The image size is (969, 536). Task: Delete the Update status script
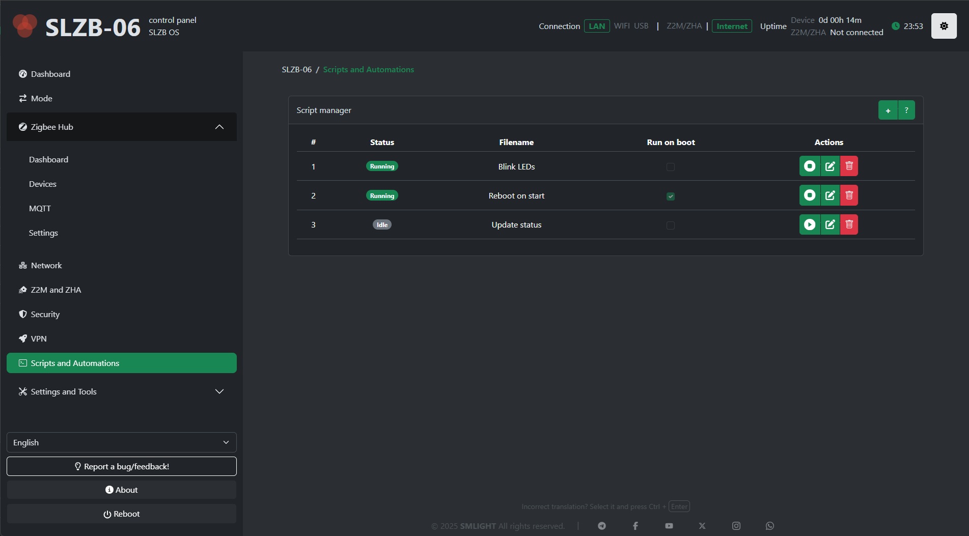point(849,224)
